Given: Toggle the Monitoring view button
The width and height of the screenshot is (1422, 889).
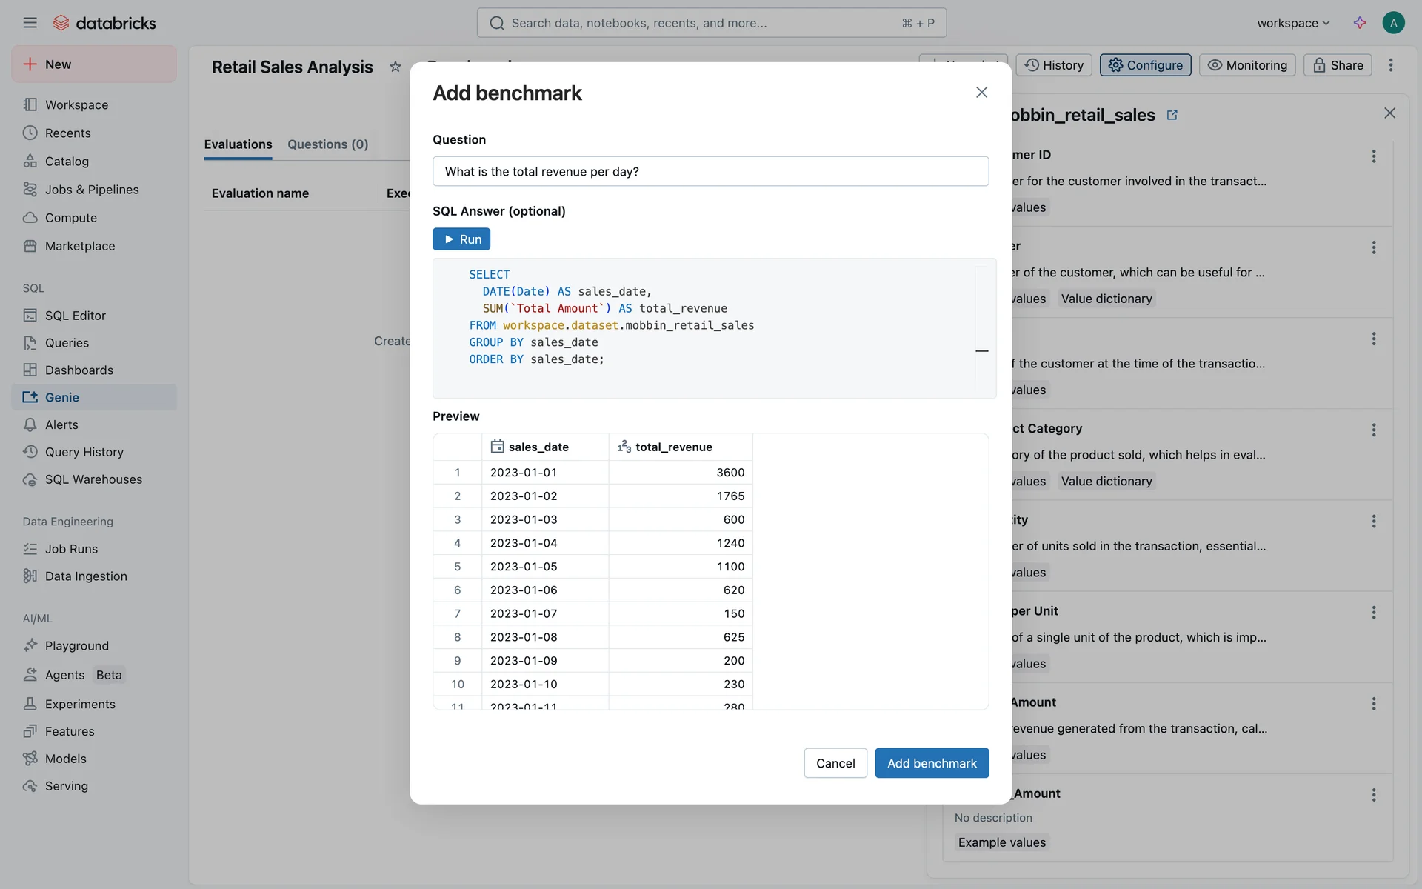Looking at the screenshot, I should [x=1247, y=65].
